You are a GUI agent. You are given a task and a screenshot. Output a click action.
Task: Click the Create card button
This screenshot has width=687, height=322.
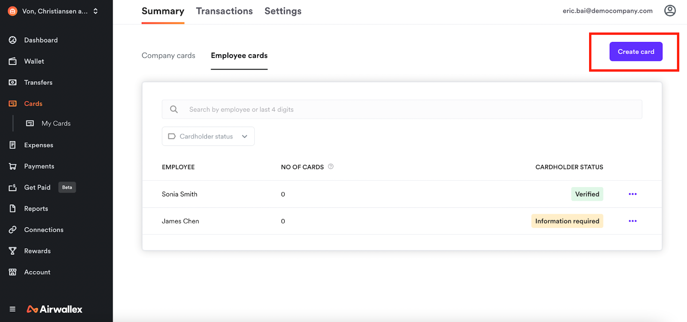[635, 52]
